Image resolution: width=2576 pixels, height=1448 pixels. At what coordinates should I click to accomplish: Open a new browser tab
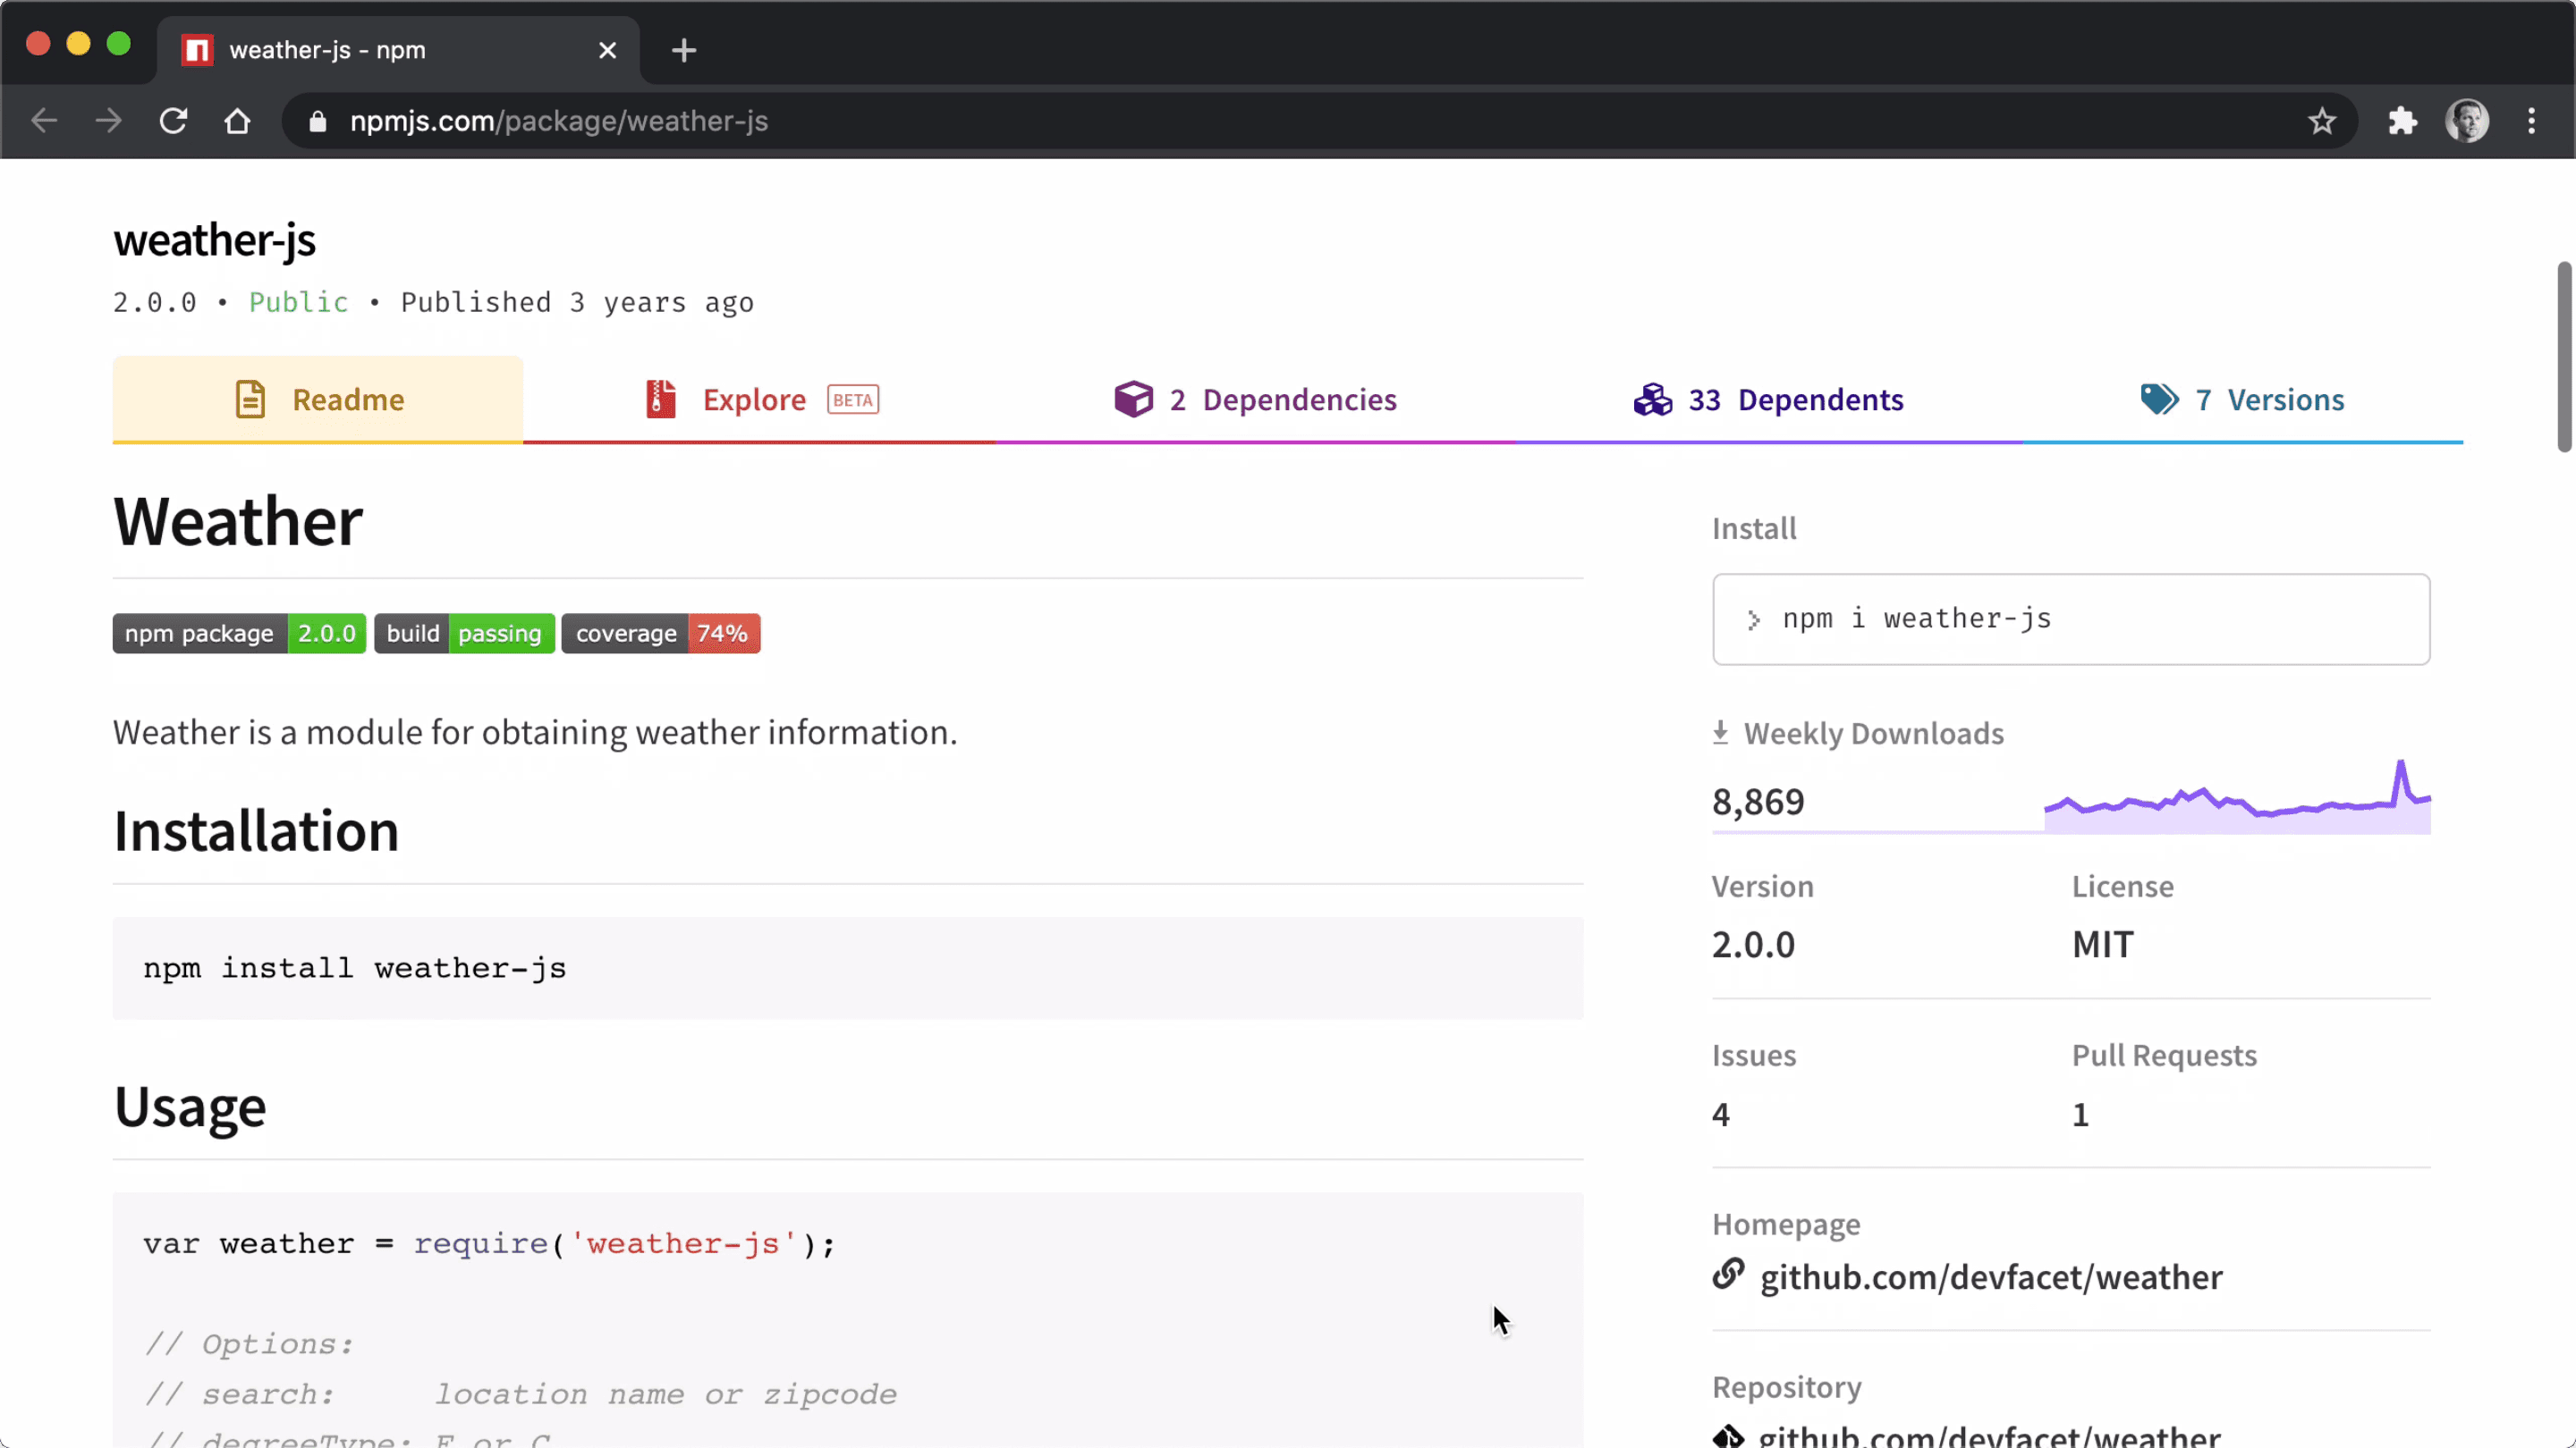(x=684, y=50)
